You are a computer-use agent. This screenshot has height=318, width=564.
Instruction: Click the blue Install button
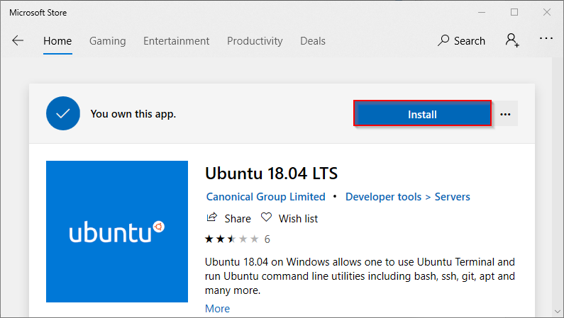[422, 113]
